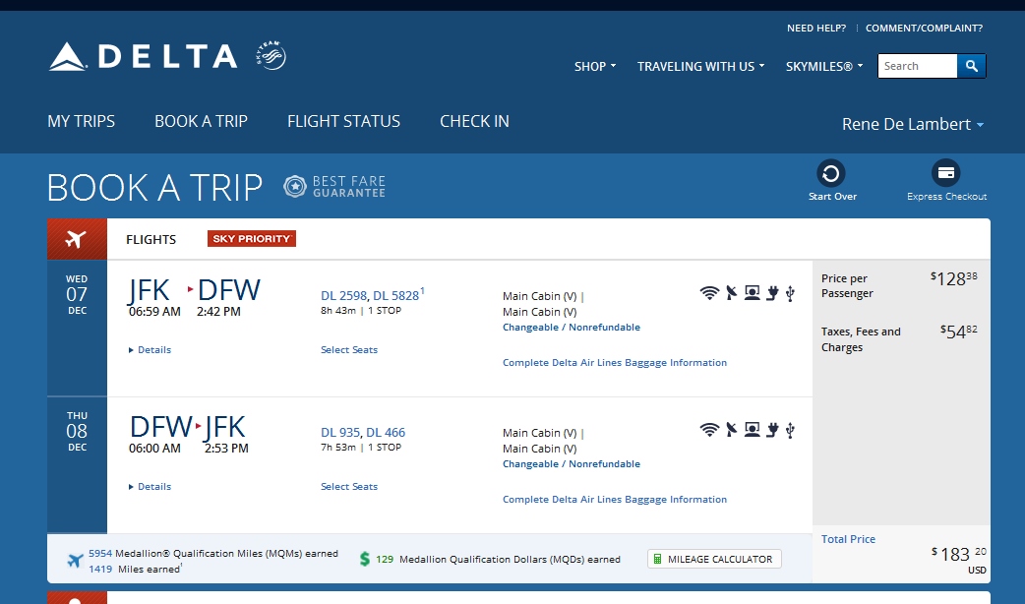Screen dimensions: 1025x604
Task: Open the DL 2598 flight number link
Action: (x=344, y=295)
